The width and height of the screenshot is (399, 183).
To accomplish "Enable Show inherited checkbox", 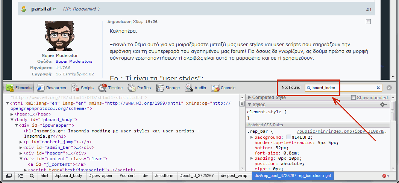I will (353, 97).
